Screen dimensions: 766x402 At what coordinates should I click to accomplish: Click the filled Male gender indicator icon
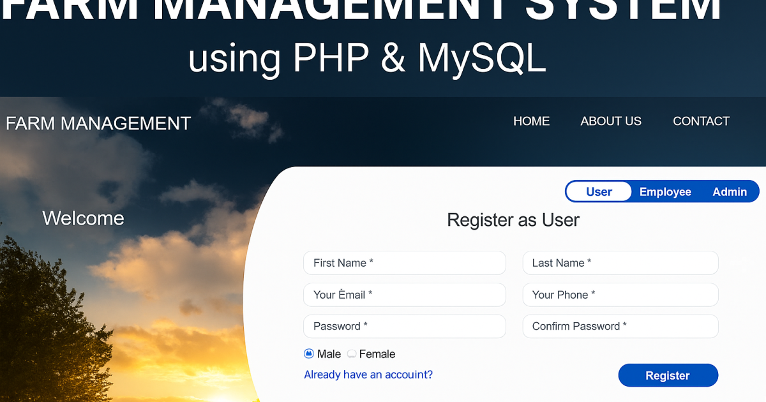click(x=308, y=354)
